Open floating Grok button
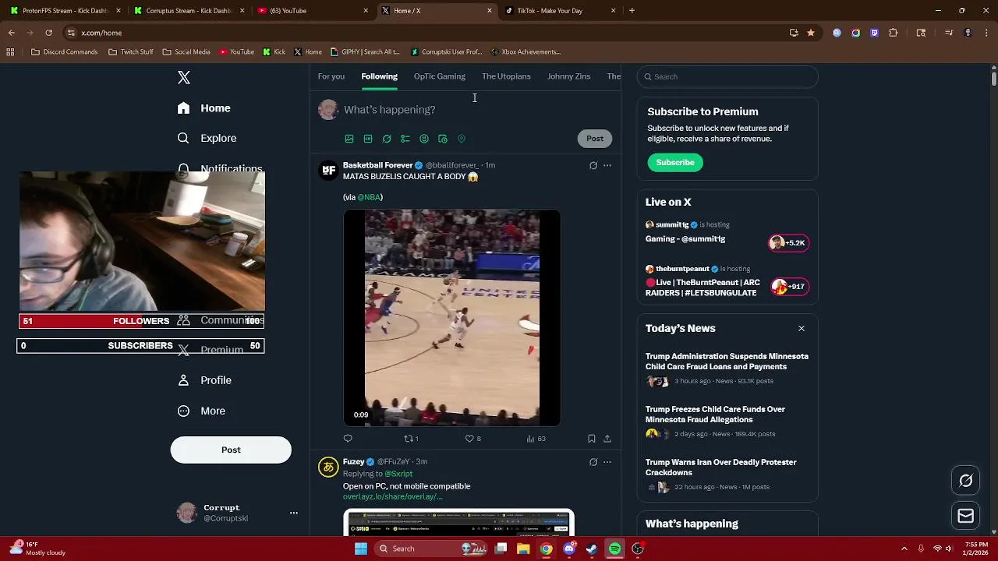Image resolution: width=998 pixels, height=561 pixels. pyautogui.click(x=966, y=481)
